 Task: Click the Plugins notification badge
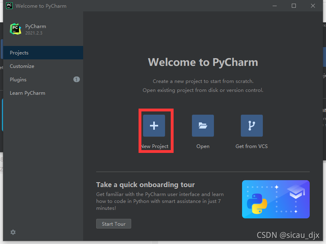(x=77, y=79)
